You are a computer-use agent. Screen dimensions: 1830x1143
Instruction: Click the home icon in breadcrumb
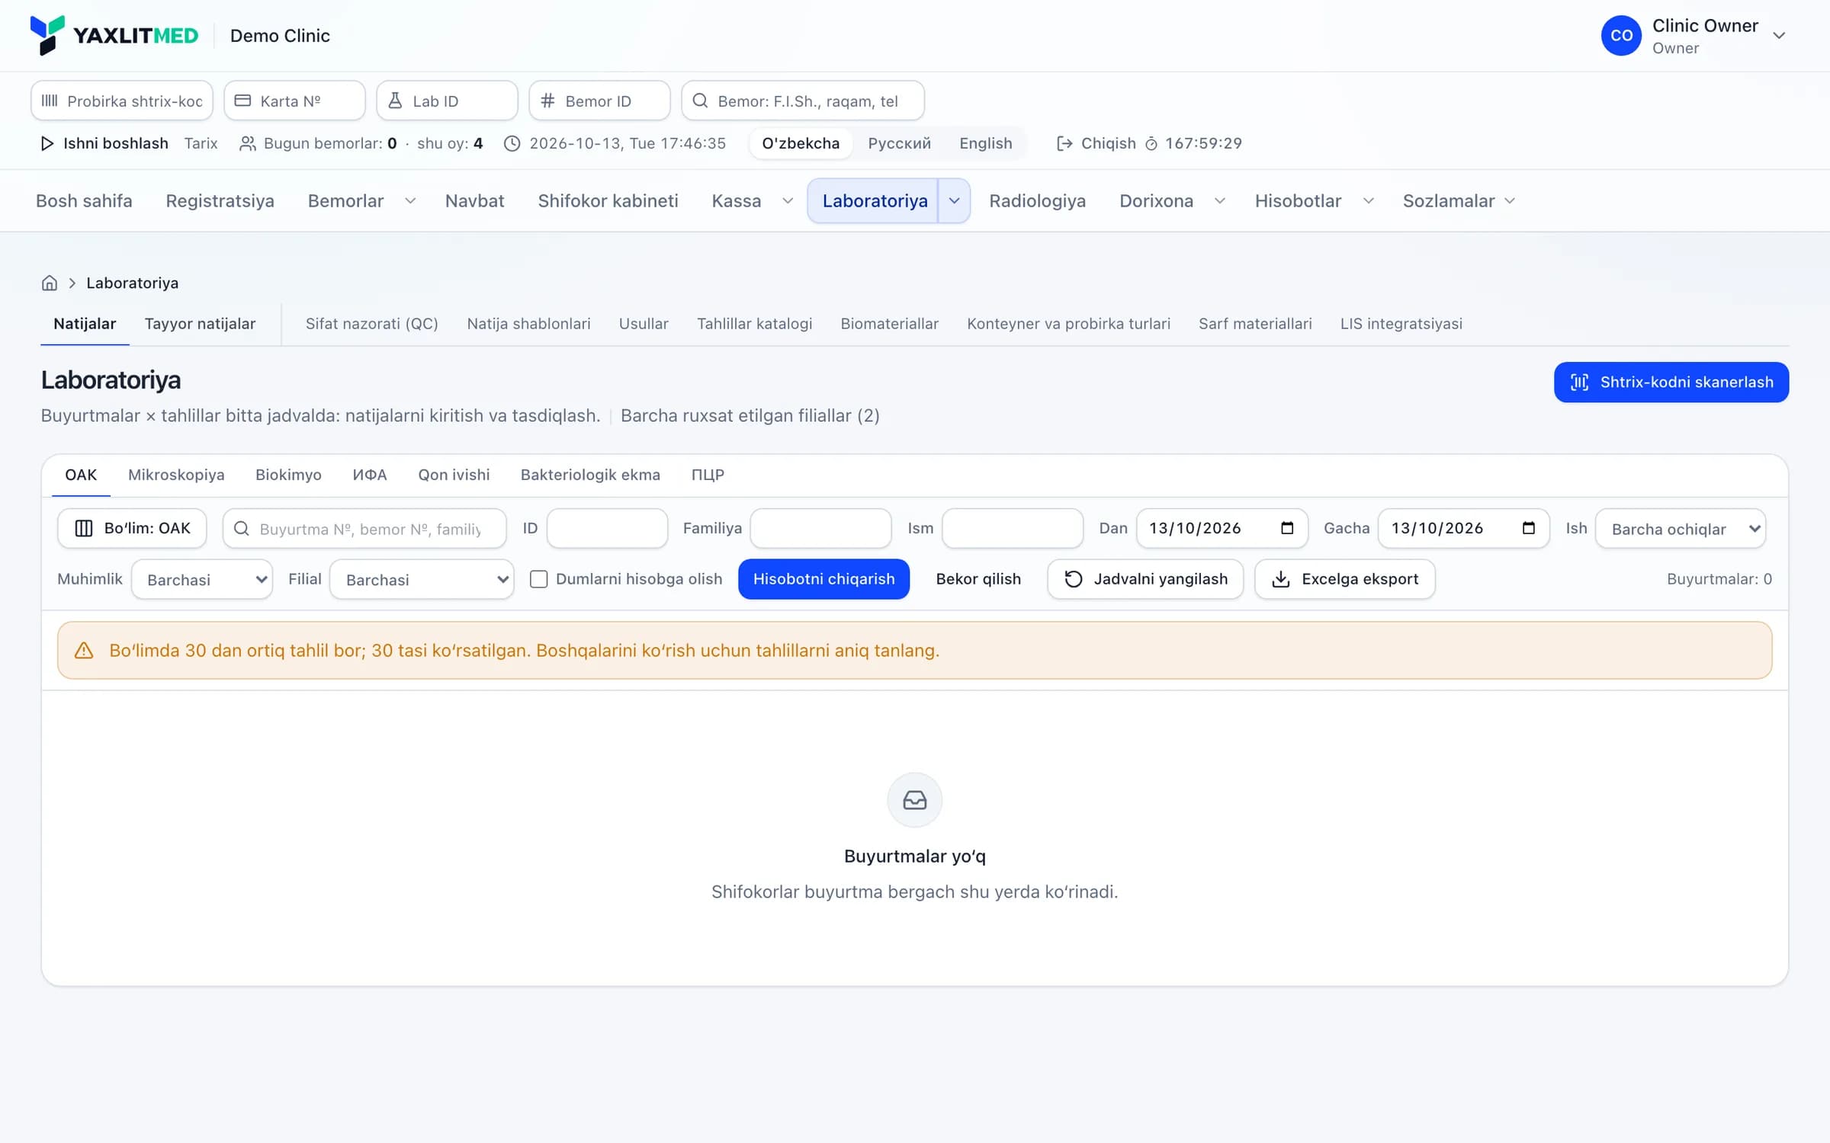point(50,283)
